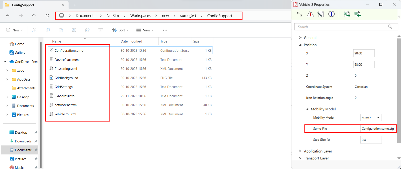Add a new Explorer tab
Viewport: 401px width, 169px height.
[x=75, y=5]
